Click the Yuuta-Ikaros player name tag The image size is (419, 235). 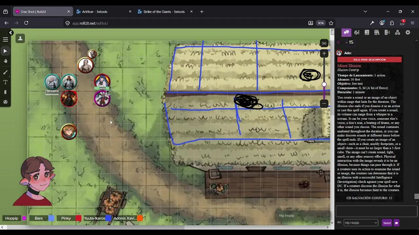(94, 218)
